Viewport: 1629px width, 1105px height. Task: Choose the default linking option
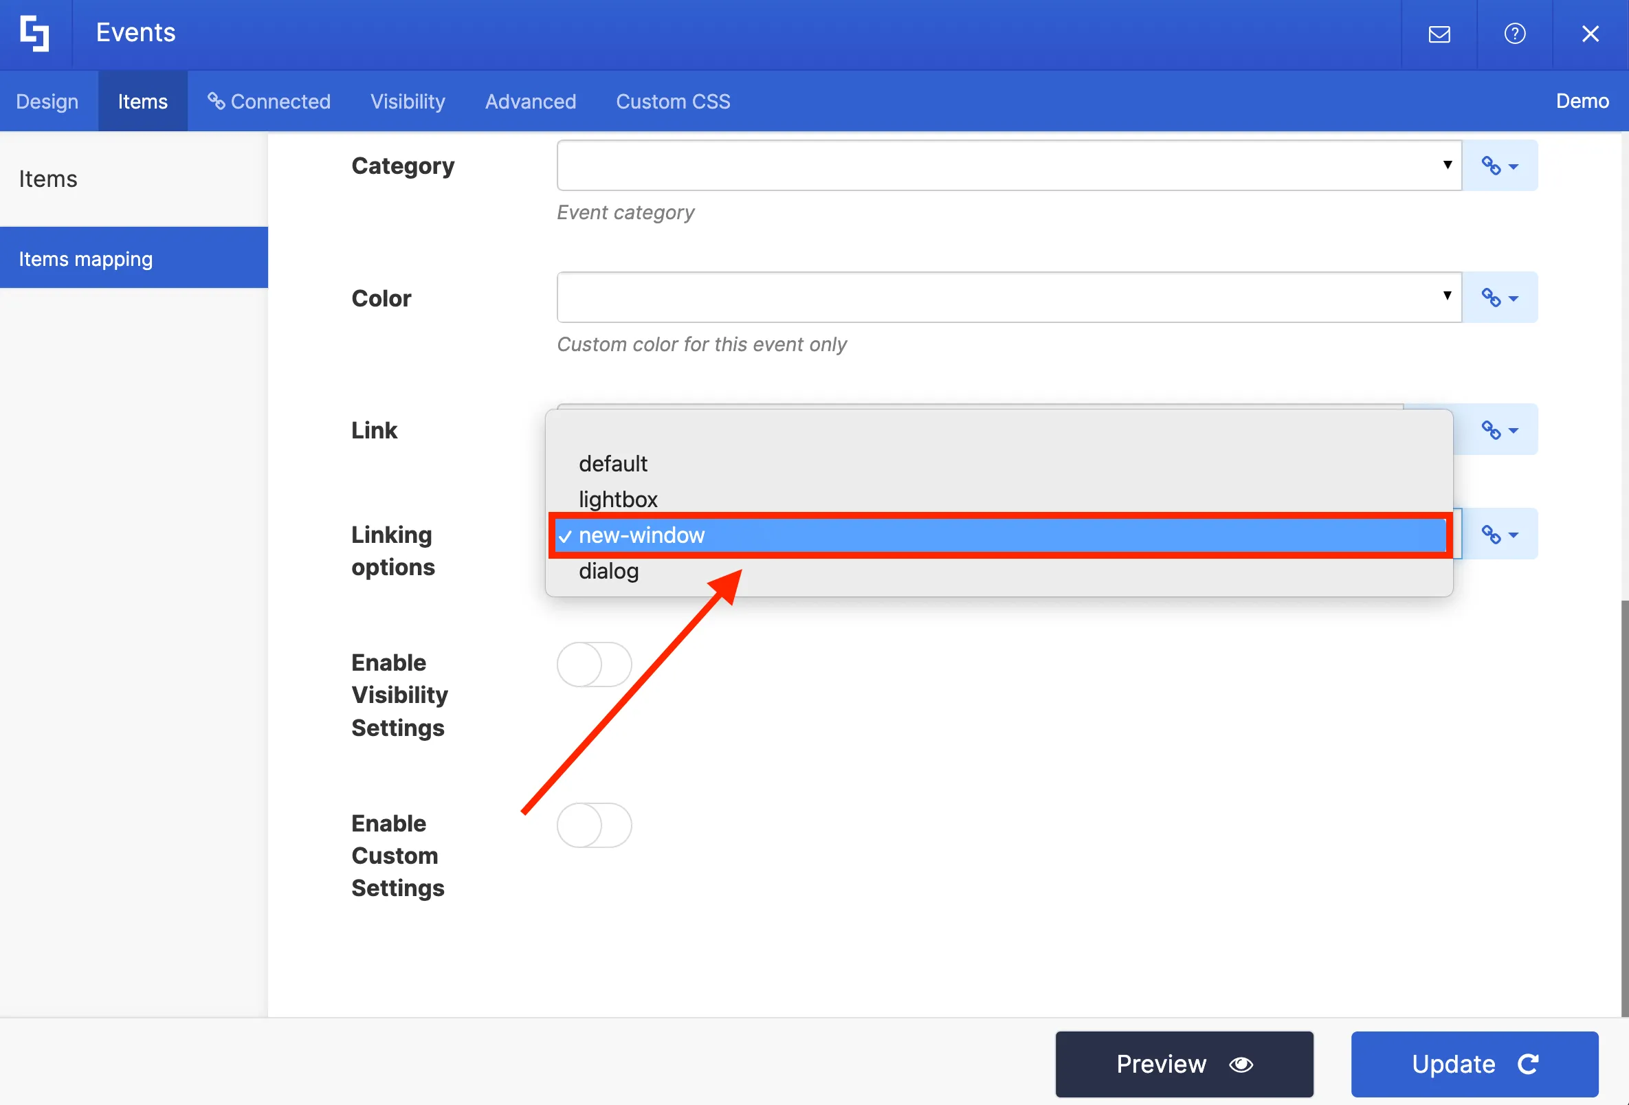pos(999,464)
